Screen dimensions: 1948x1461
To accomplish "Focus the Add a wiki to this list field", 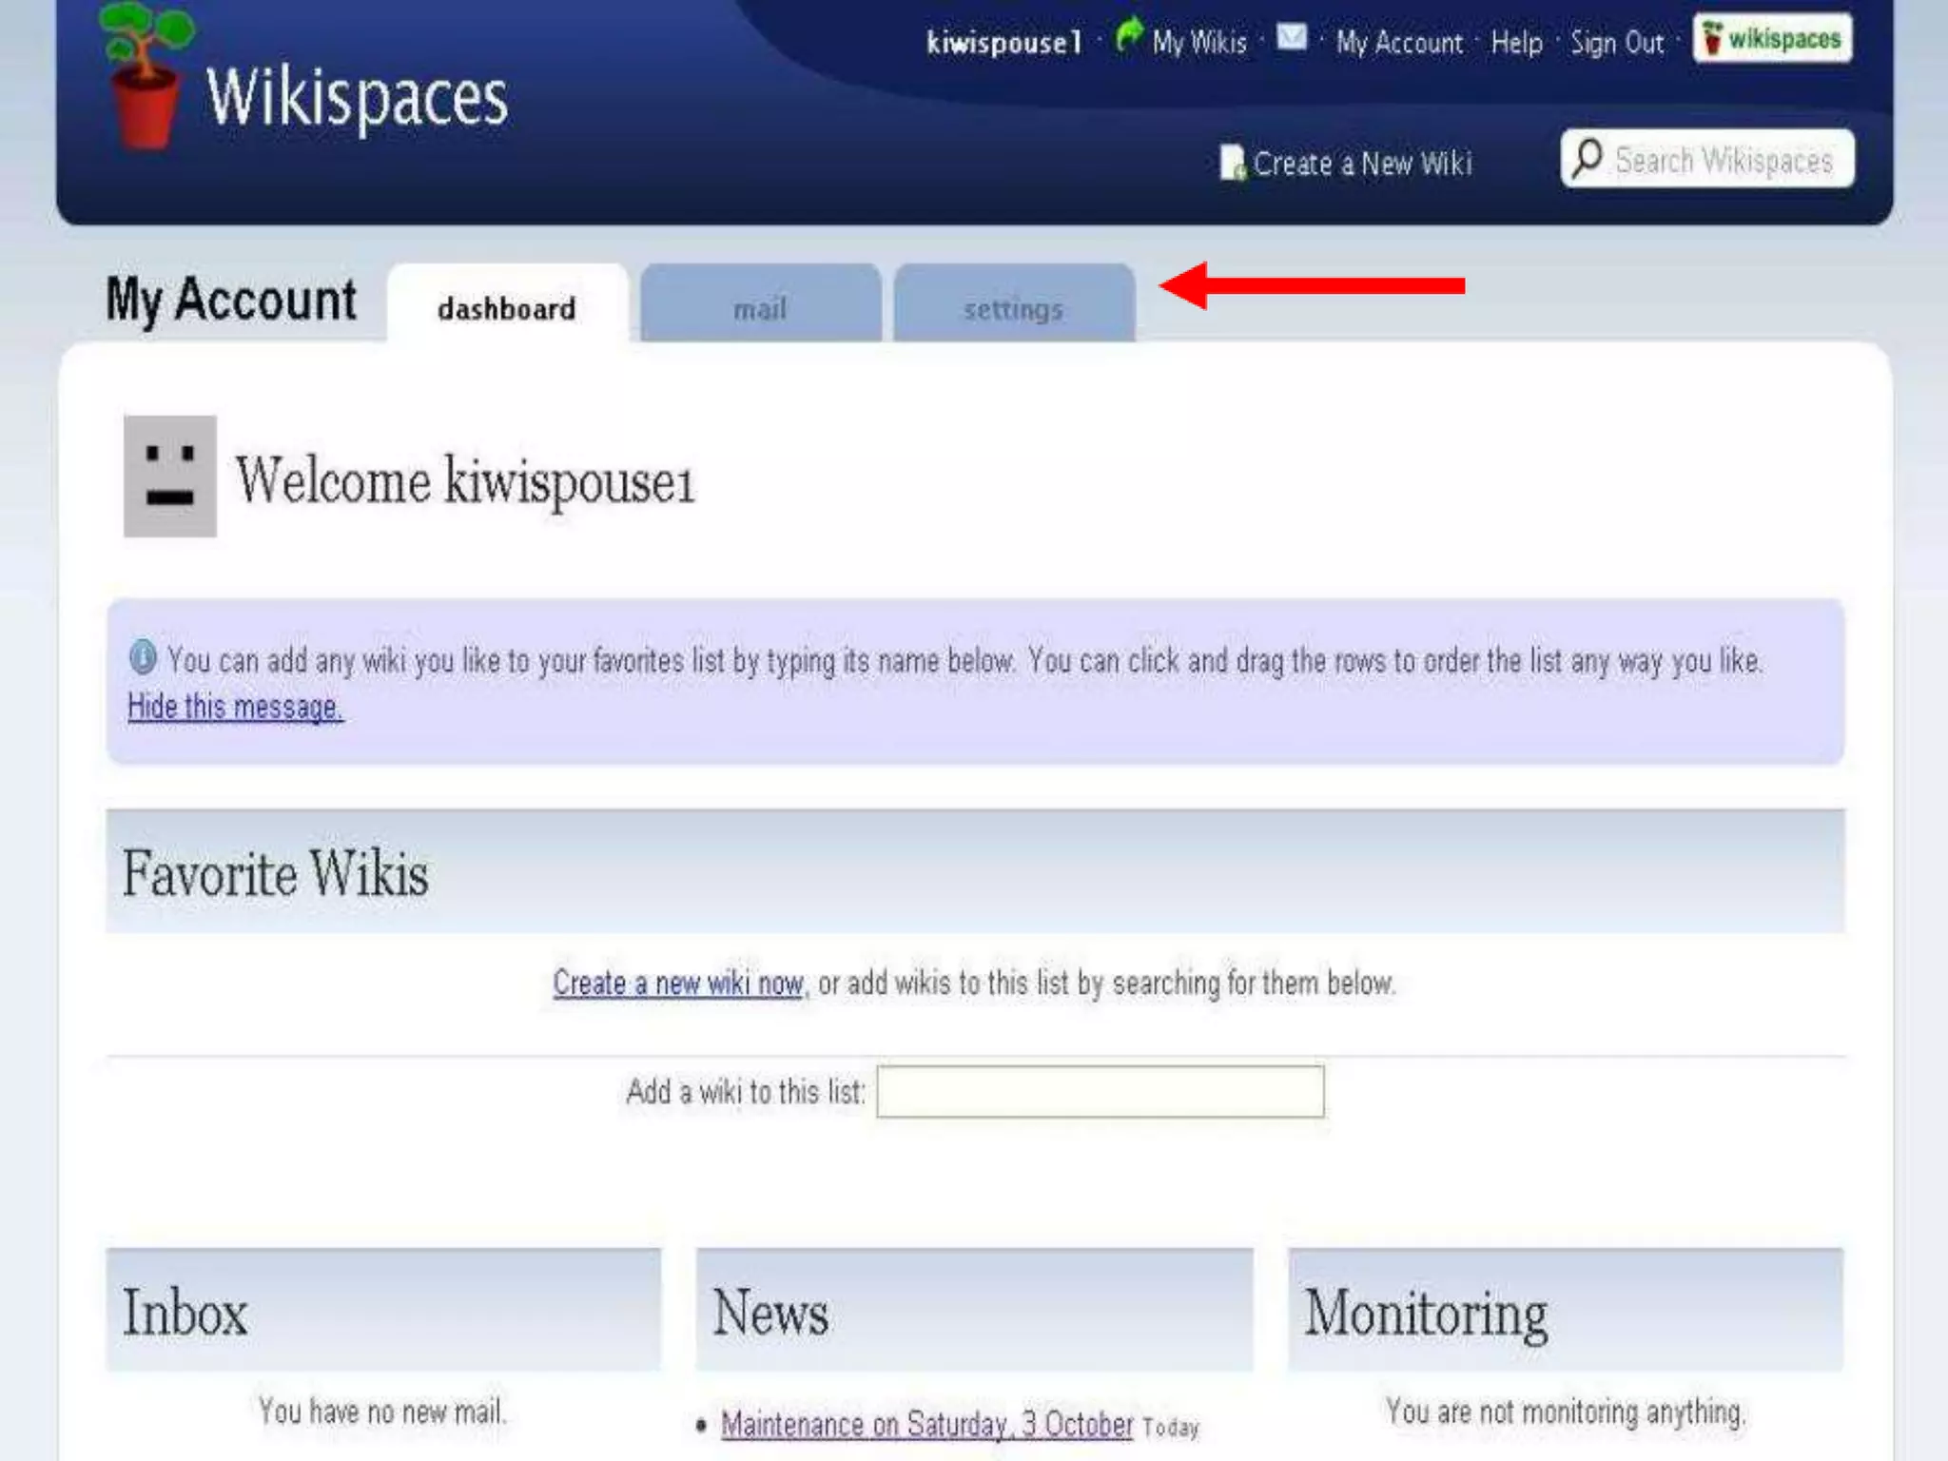I will point(1100,1092).
